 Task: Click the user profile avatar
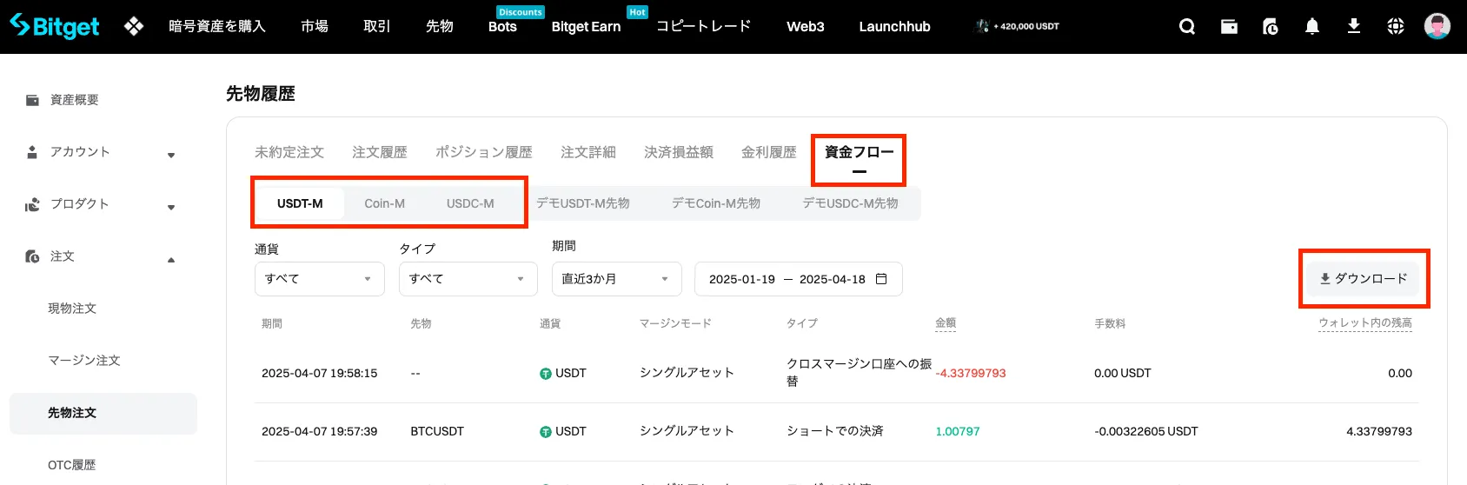[1437, 26]
